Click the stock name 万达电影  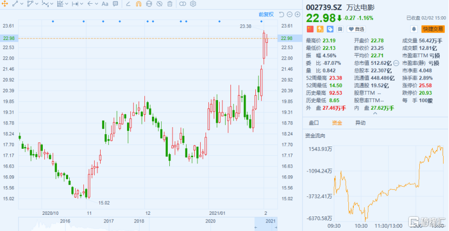pyautogui.click(x=360, y=8)
